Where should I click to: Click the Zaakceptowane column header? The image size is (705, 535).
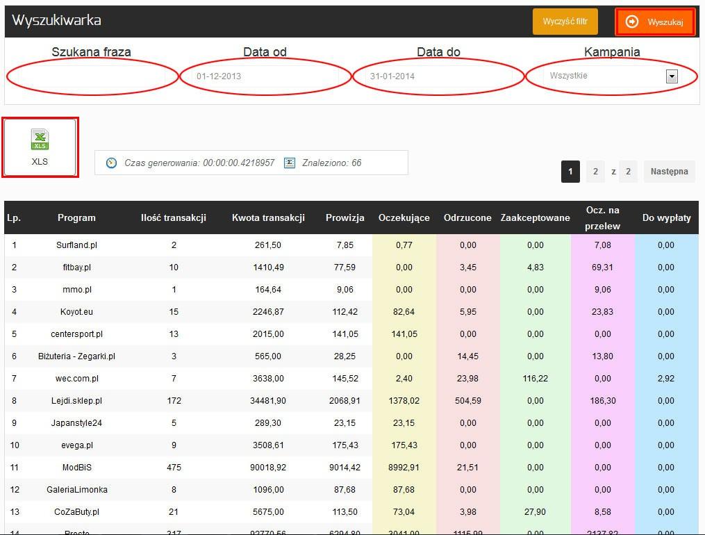tap(535, 217)
